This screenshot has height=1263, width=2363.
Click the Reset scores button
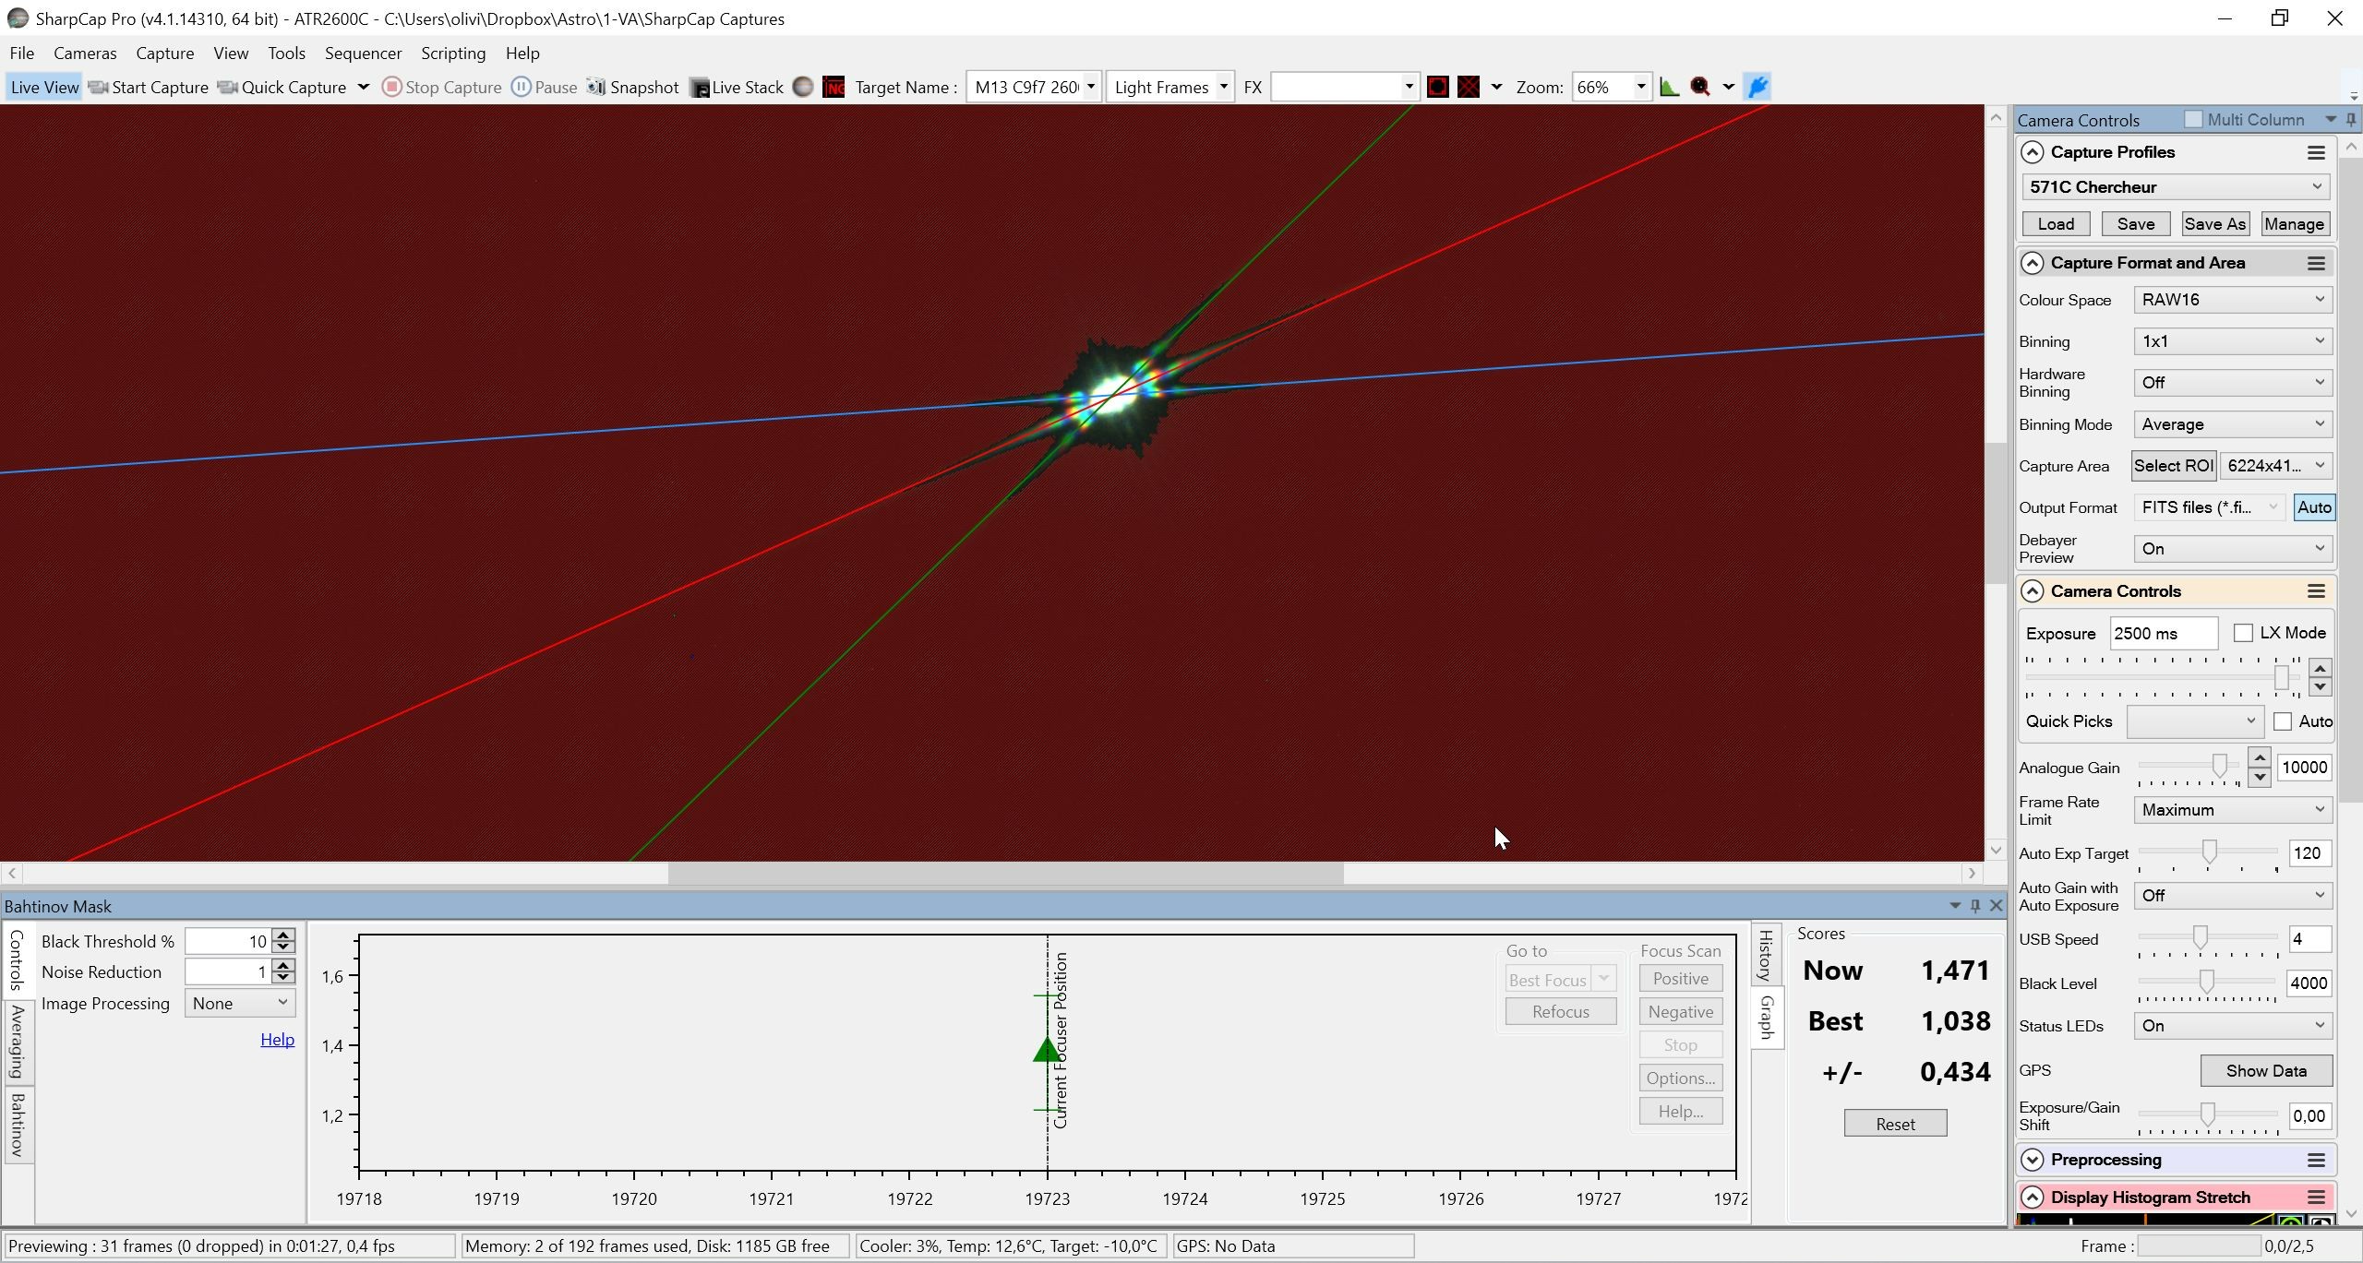click(x=1895, y=1124)
